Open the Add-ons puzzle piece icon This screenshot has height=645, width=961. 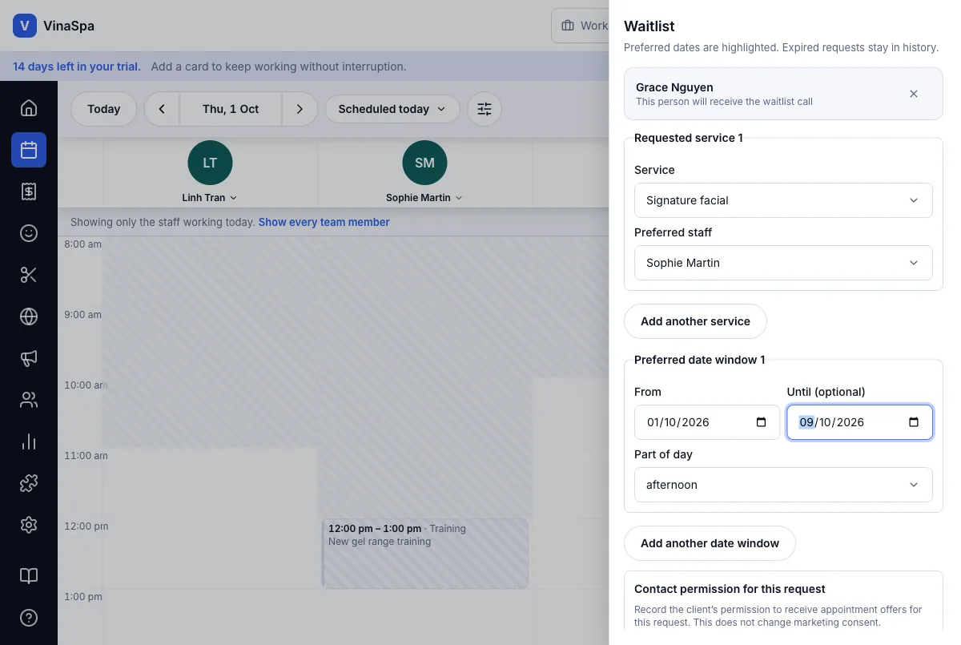click(x=29, y=483)
